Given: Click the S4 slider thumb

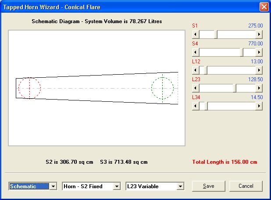Looking at the screenshot, I should (x=242, y=52).
